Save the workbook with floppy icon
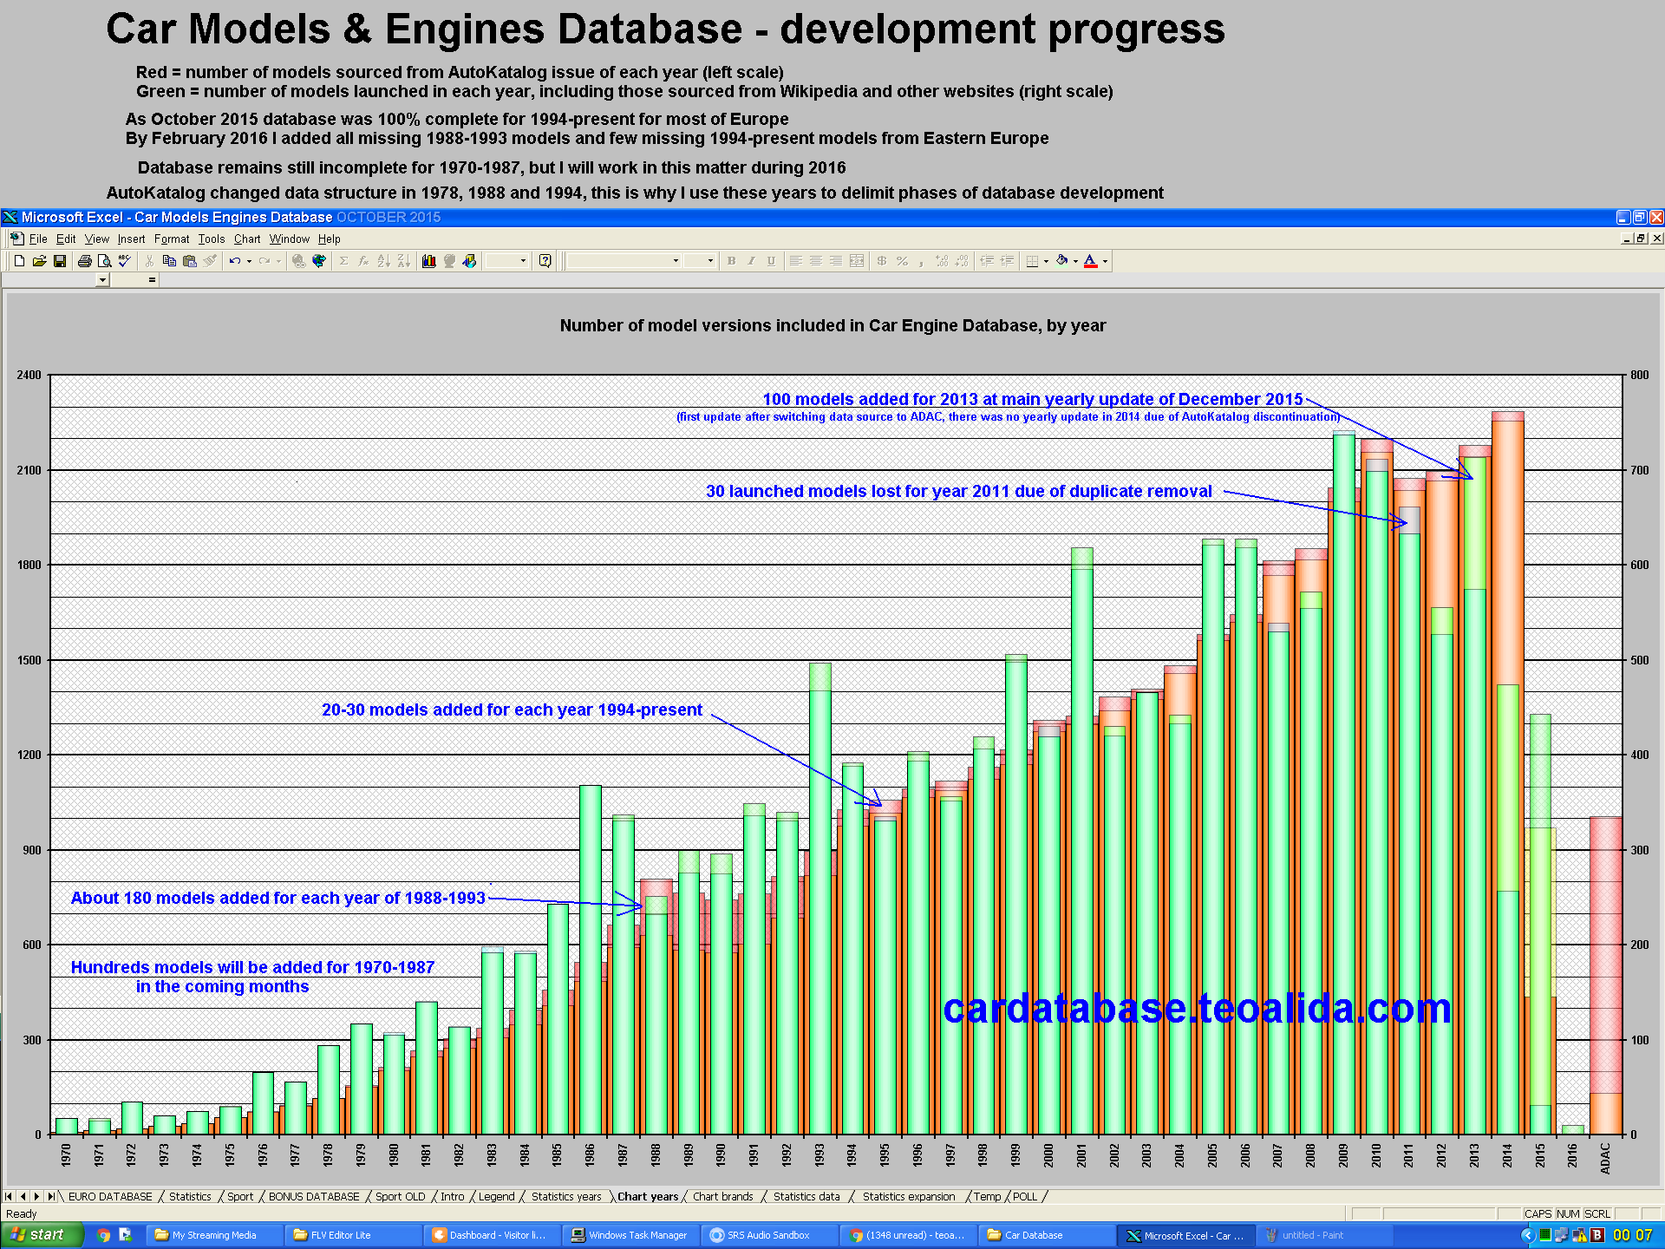 point(60,261)
